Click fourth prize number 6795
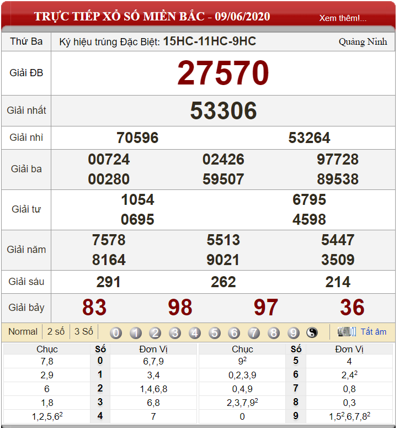The height and width of the screenshot is (428, 399). [x=309, y=199]
